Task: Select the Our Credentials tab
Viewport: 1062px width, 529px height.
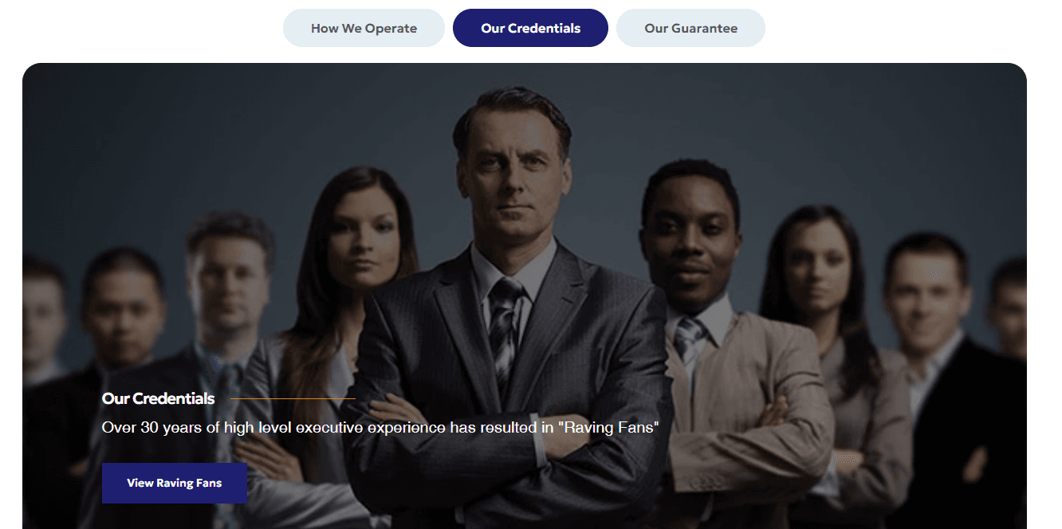Action: 530,28
